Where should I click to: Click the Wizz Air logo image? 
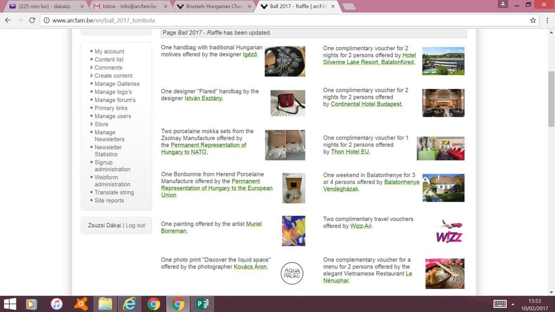point(449,231)
